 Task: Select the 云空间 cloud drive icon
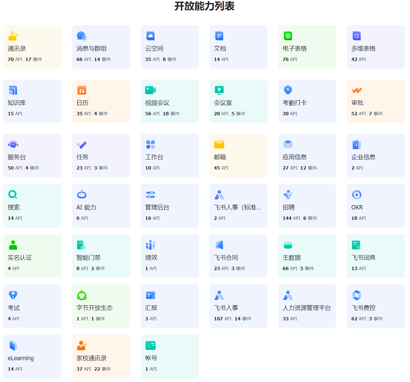point(150,36)
